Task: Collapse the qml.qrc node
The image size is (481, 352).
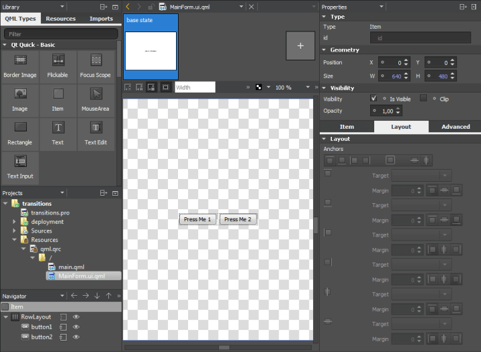Action: 24,249
